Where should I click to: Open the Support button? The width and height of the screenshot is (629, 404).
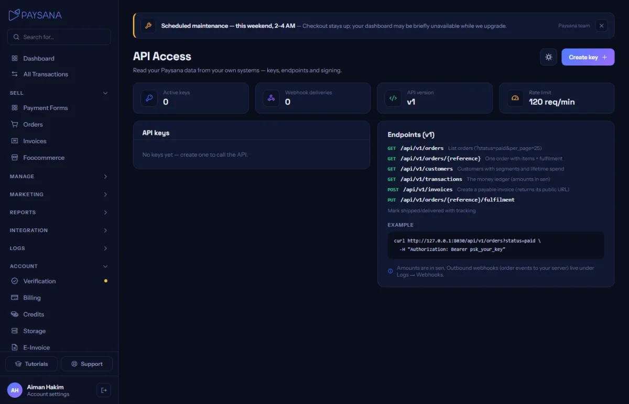click(86, 364)
